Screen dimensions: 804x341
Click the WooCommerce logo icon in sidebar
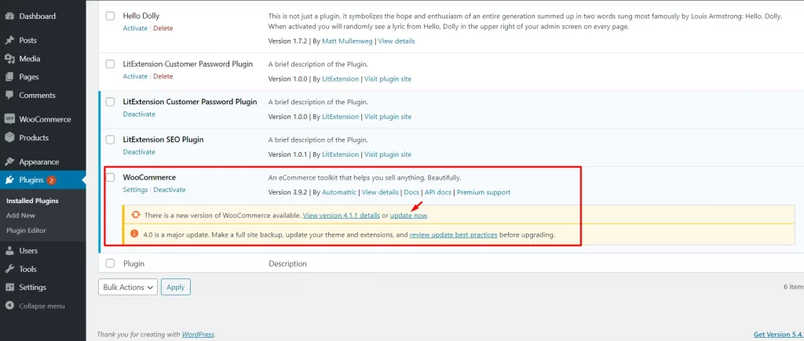coord(9,119)
